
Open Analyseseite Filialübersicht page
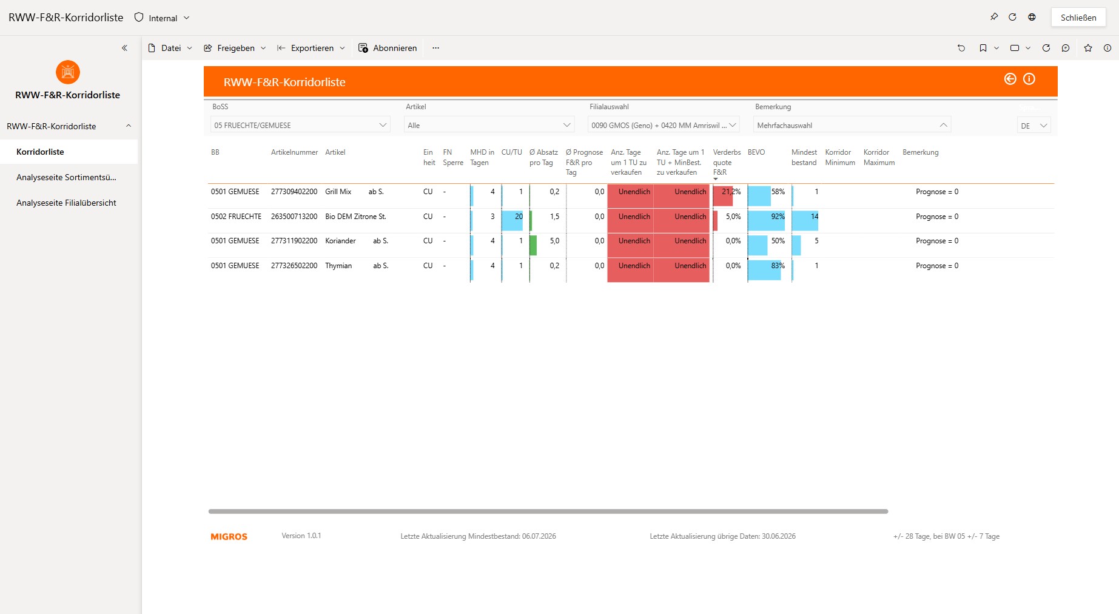click(66, 203)
